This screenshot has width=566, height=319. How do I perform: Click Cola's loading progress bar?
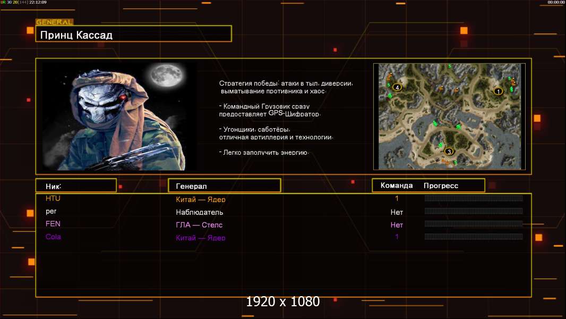(x=474, y=237)
